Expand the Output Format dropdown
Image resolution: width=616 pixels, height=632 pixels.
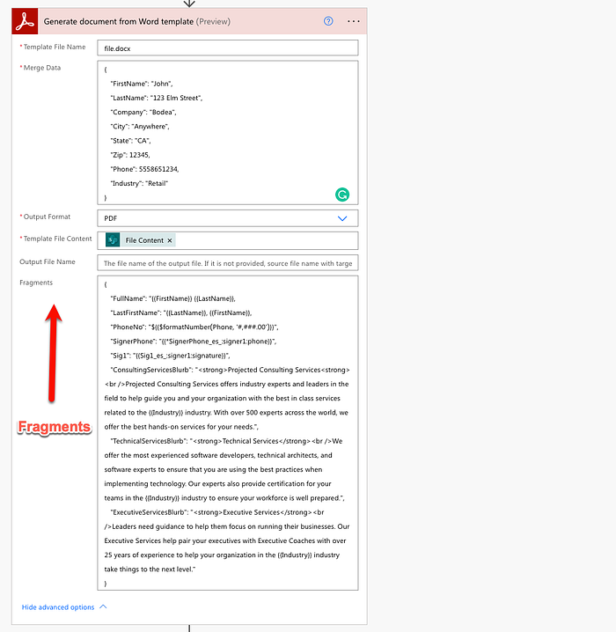pyautogui.click(x=342, y=218)
